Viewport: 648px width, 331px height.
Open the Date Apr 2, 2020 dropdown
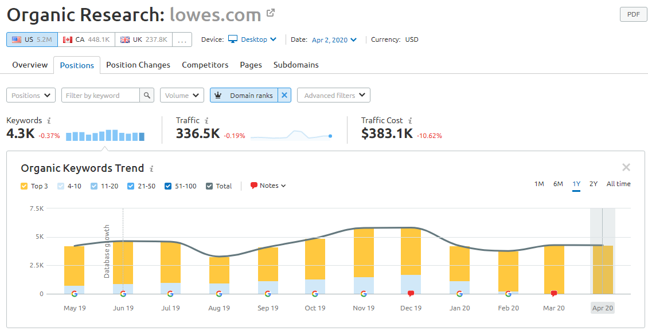(334, 40)
